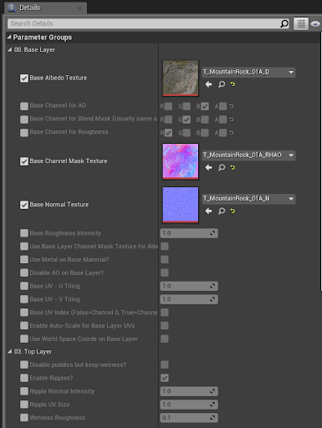Click the Details tab icon
This screenshot has height=428, width=322.
(x=12, y=8)
